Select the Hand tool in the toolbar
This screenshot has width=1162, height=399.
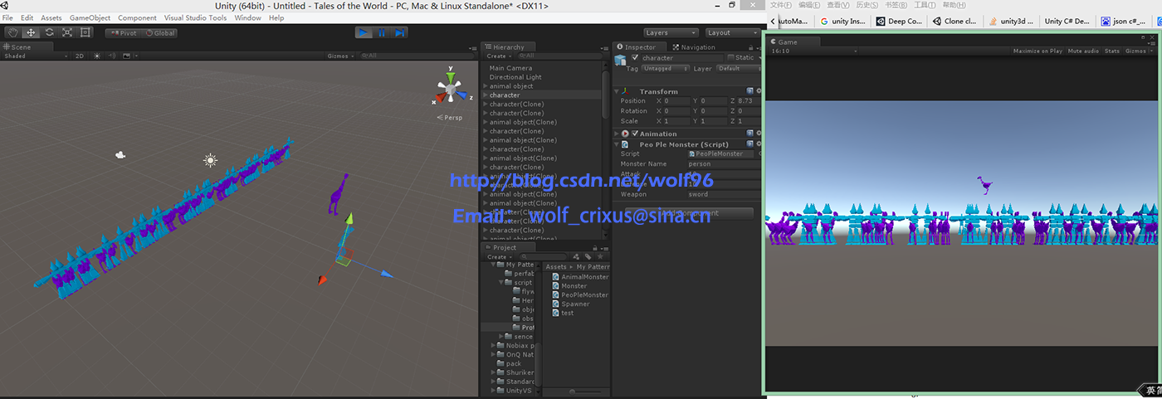pos(12,32)
